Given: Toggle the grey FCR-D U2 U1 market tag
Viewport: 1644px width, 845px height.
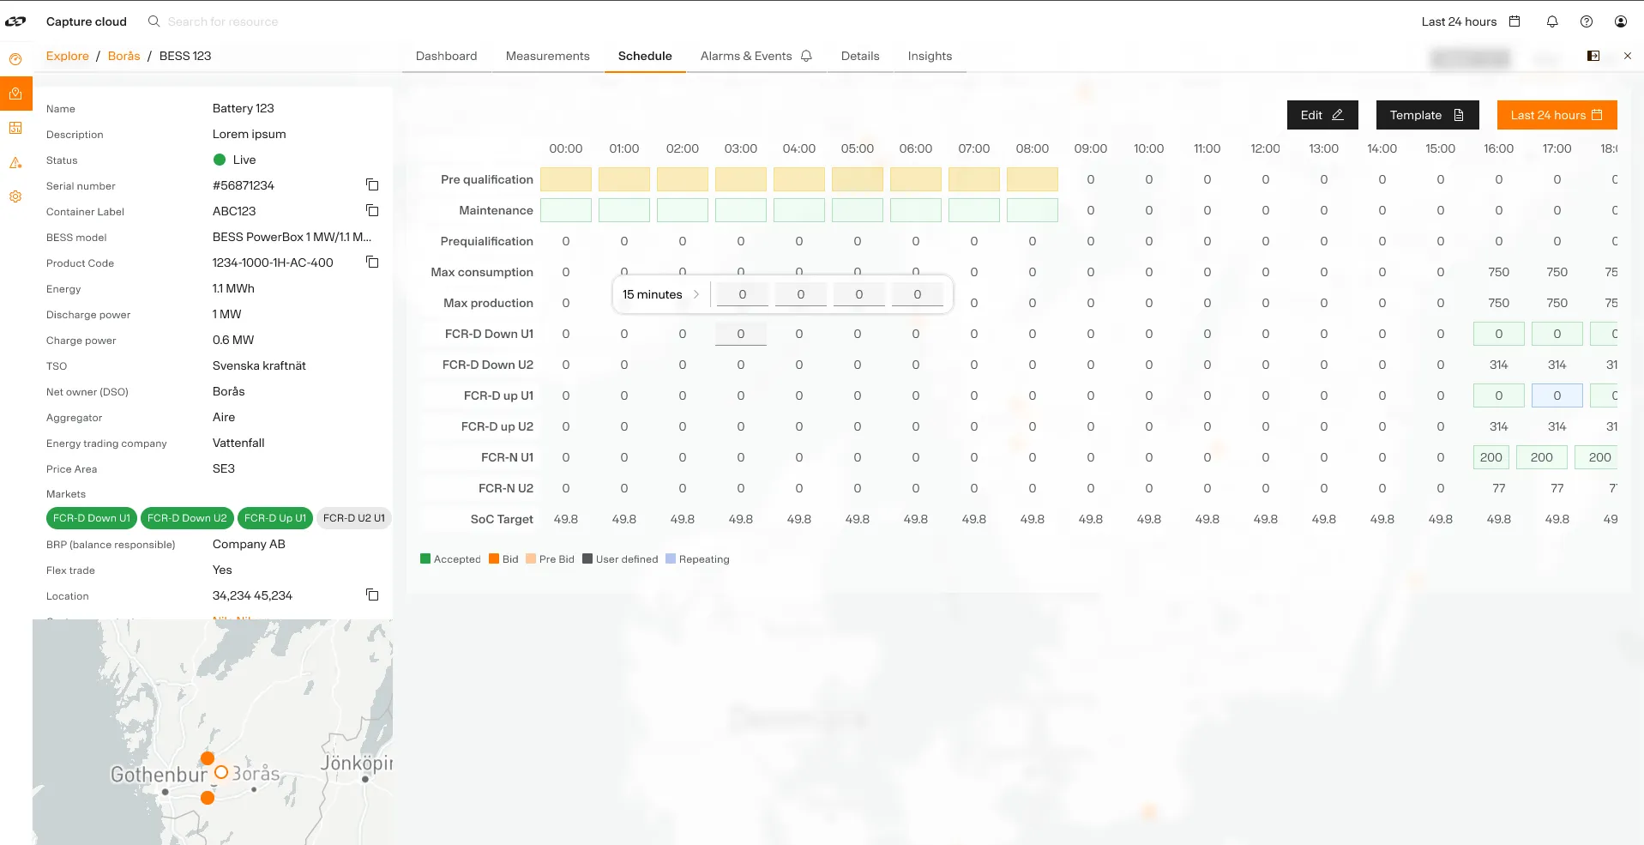Looking at the screenshot, I should (x=354, y=518).
